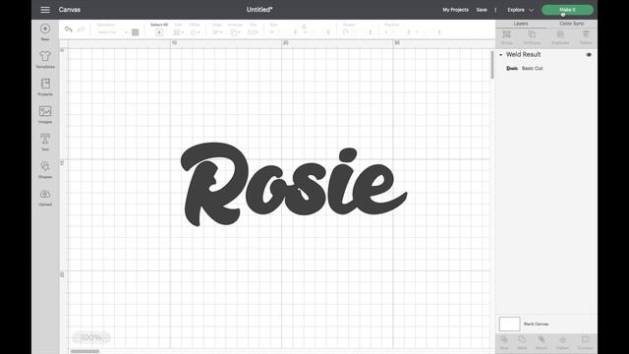The height and width of the screenshot is (354, 629).
Task: Open the Operation dropdown
Action: pyautogui.click(x=112, y=32)
